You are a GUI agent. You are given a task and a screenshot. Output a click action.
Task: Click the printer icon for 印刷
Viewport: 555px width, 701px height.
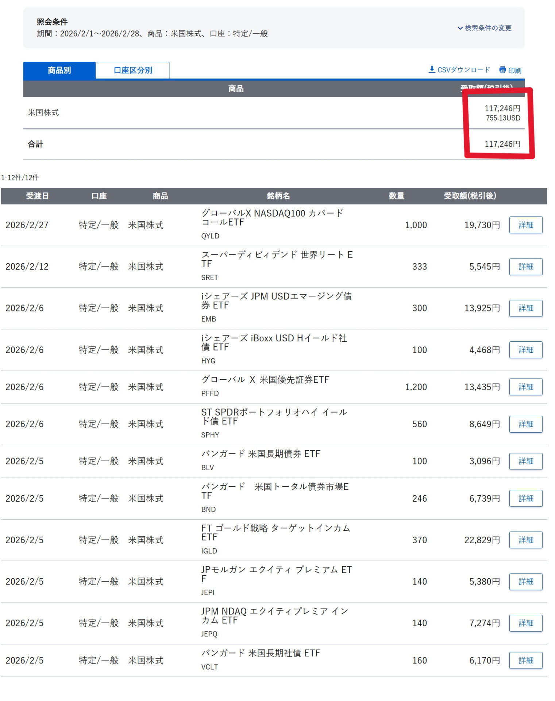(502, 70)
